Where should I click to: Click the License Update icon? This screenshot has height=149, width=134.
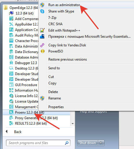coord(11,101)
